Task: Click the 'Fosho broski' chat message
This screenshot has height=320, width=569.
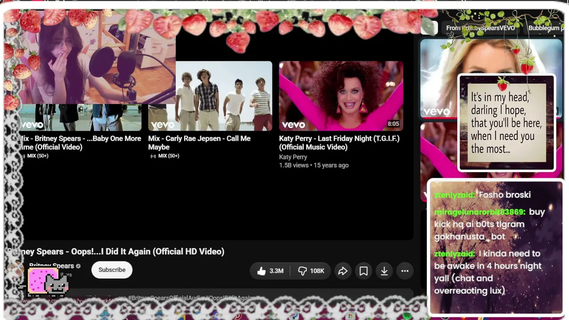Action: 505,195
